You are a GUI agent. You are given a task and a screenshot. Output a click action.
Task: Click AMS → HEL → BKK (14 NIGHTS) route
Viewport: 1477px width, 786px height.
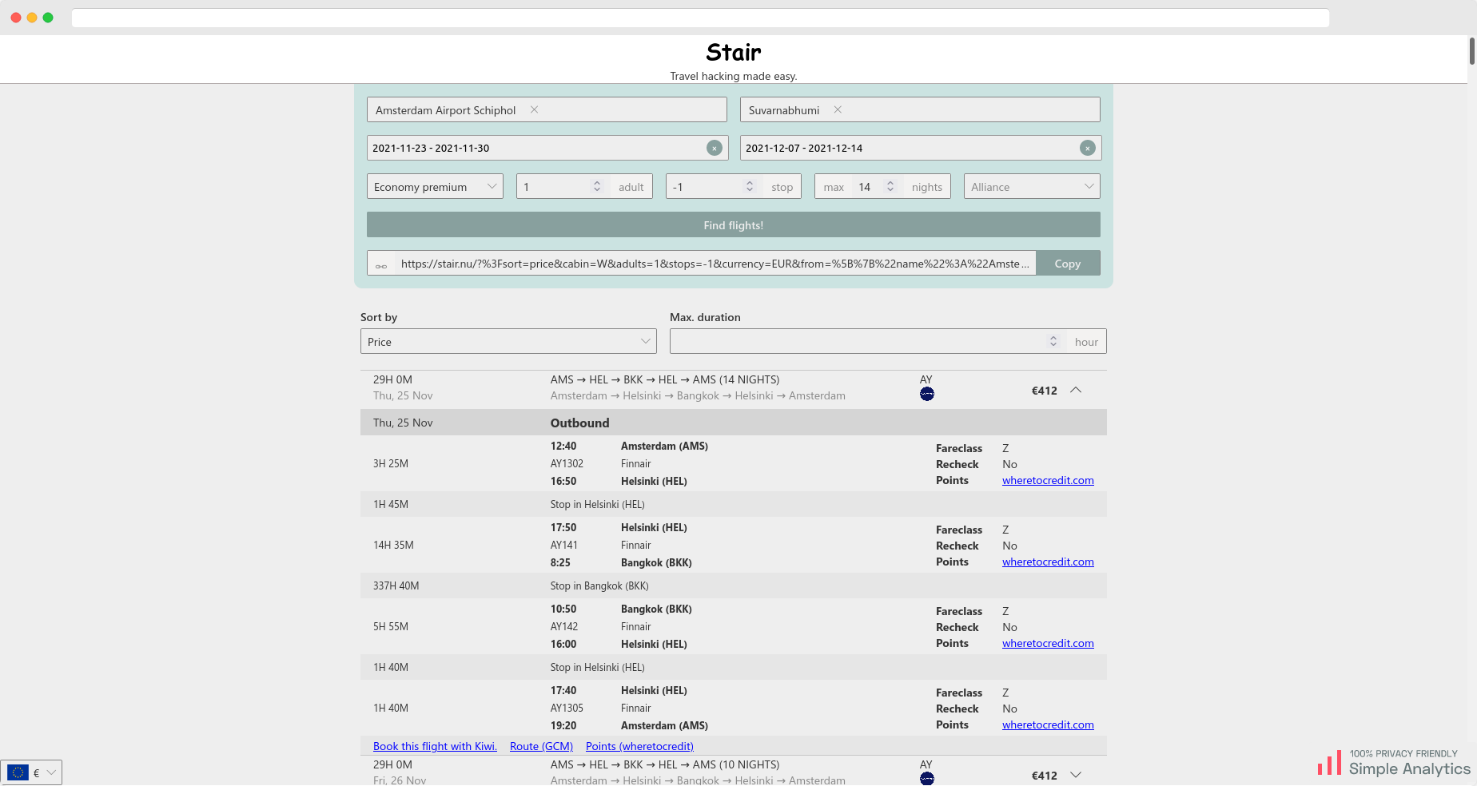[665, 379]
